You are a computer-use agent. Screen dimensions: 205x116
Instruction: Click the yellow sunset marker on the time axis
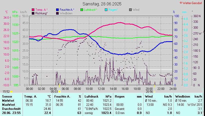[155, 86]
